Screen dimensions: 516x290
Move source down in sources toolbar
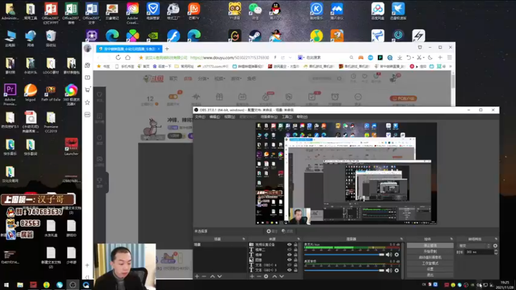pos(282,276)
